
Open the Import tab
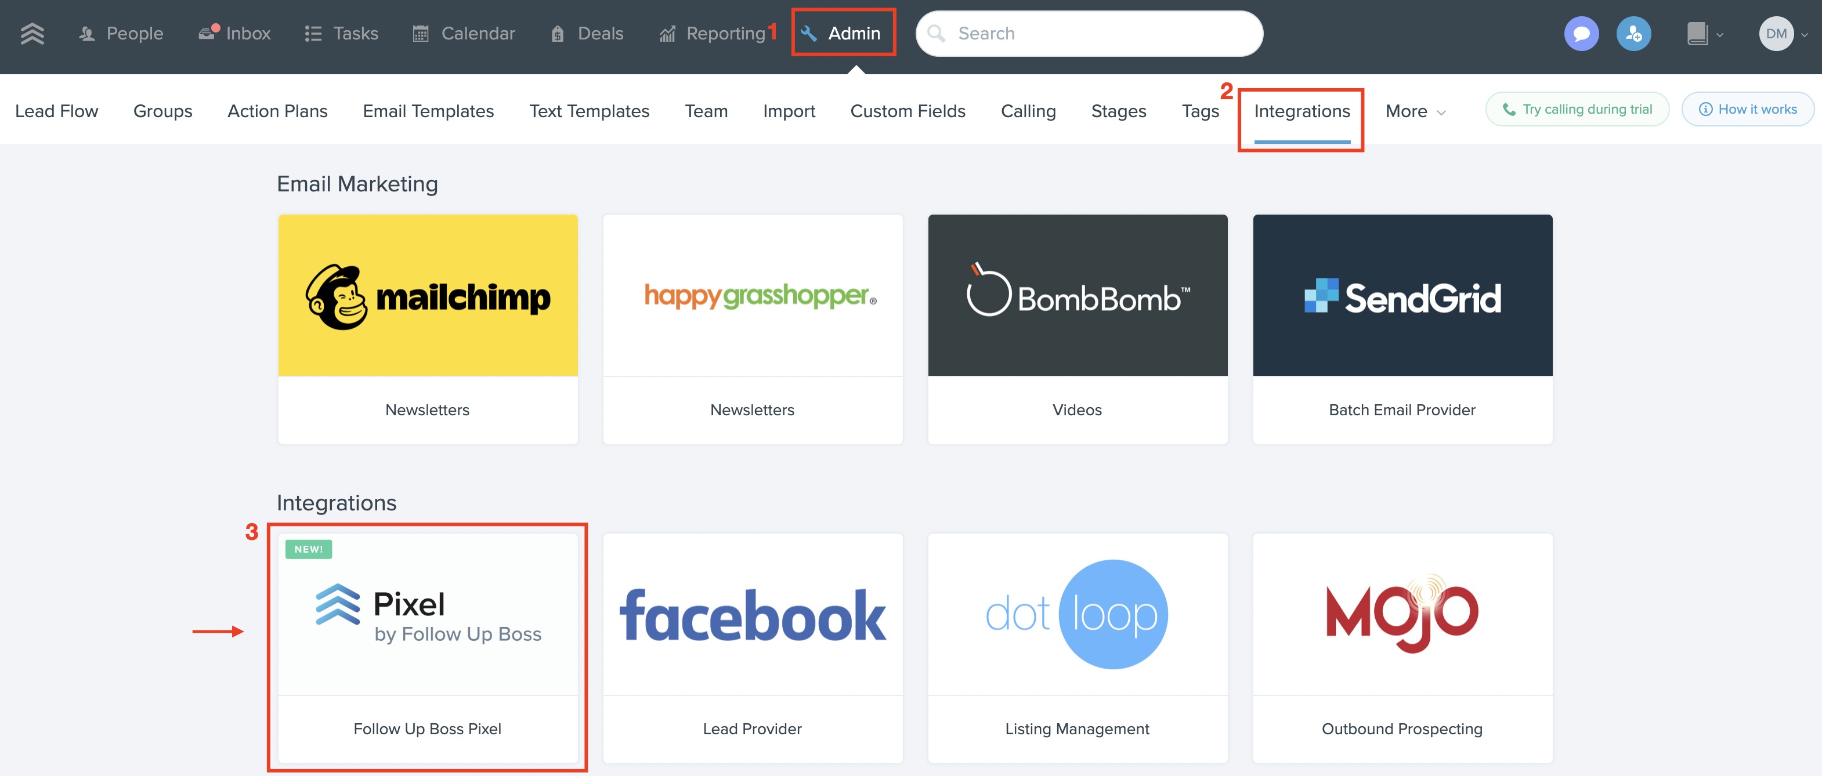789,111
